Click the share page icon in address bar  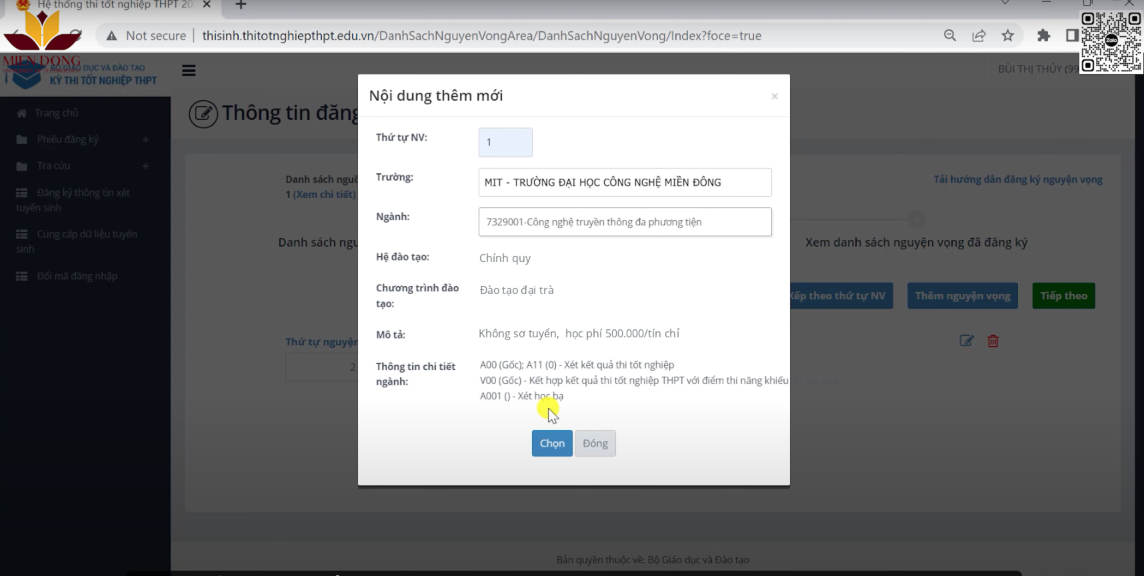pos(979,35)
